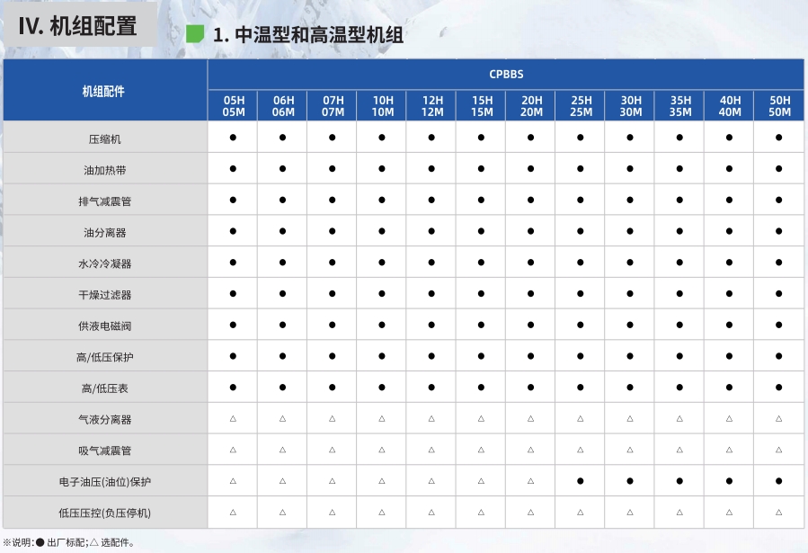Click the 油分离器 dot under 30H 30M
This screenshot has width=808, height=553.
click(x=630, y=231)
